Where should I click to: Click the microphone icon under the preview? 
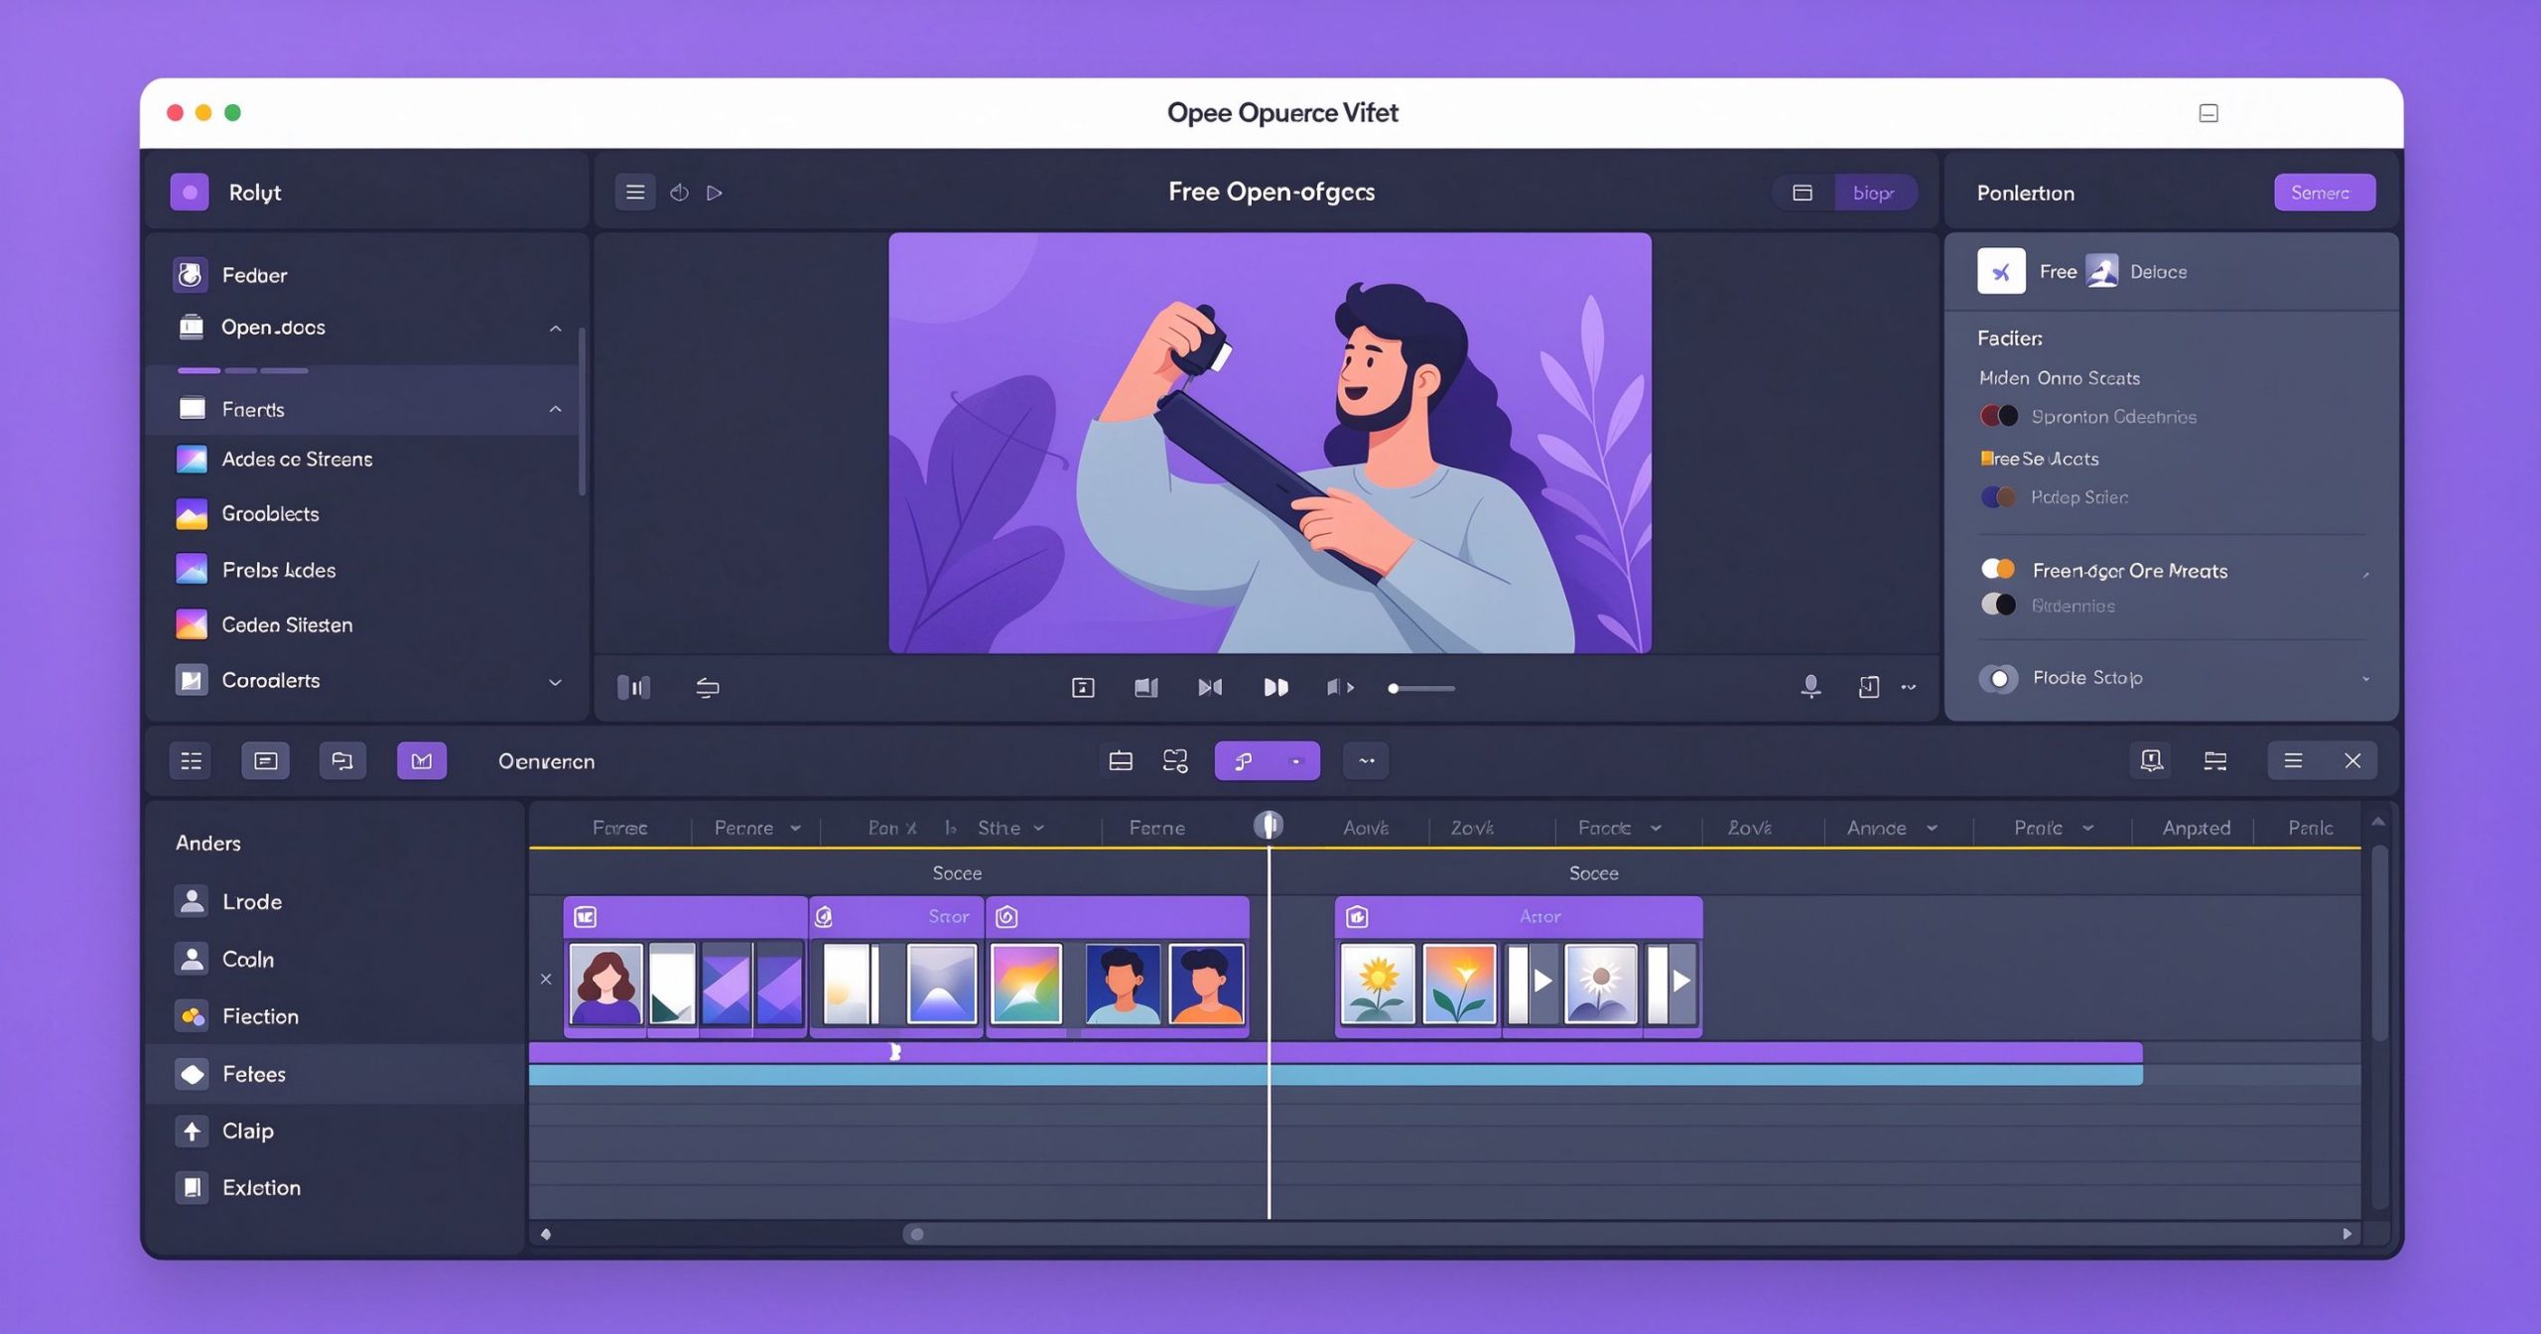pos(1810,687)
